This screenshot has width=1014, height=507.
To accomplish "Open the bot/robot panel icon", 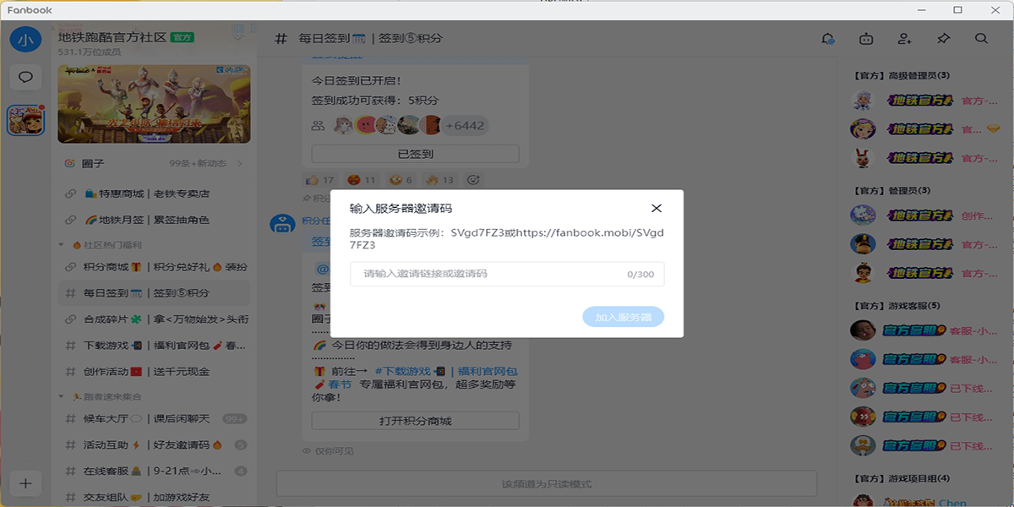I will pos(867,38).
